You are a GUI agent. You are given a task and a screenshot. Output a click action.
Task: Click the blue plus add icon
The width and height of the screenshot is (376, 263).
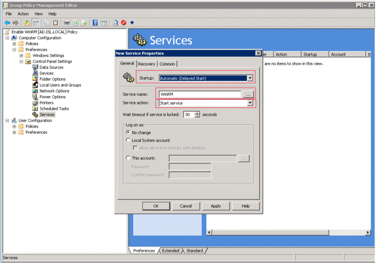coord(132,22)
